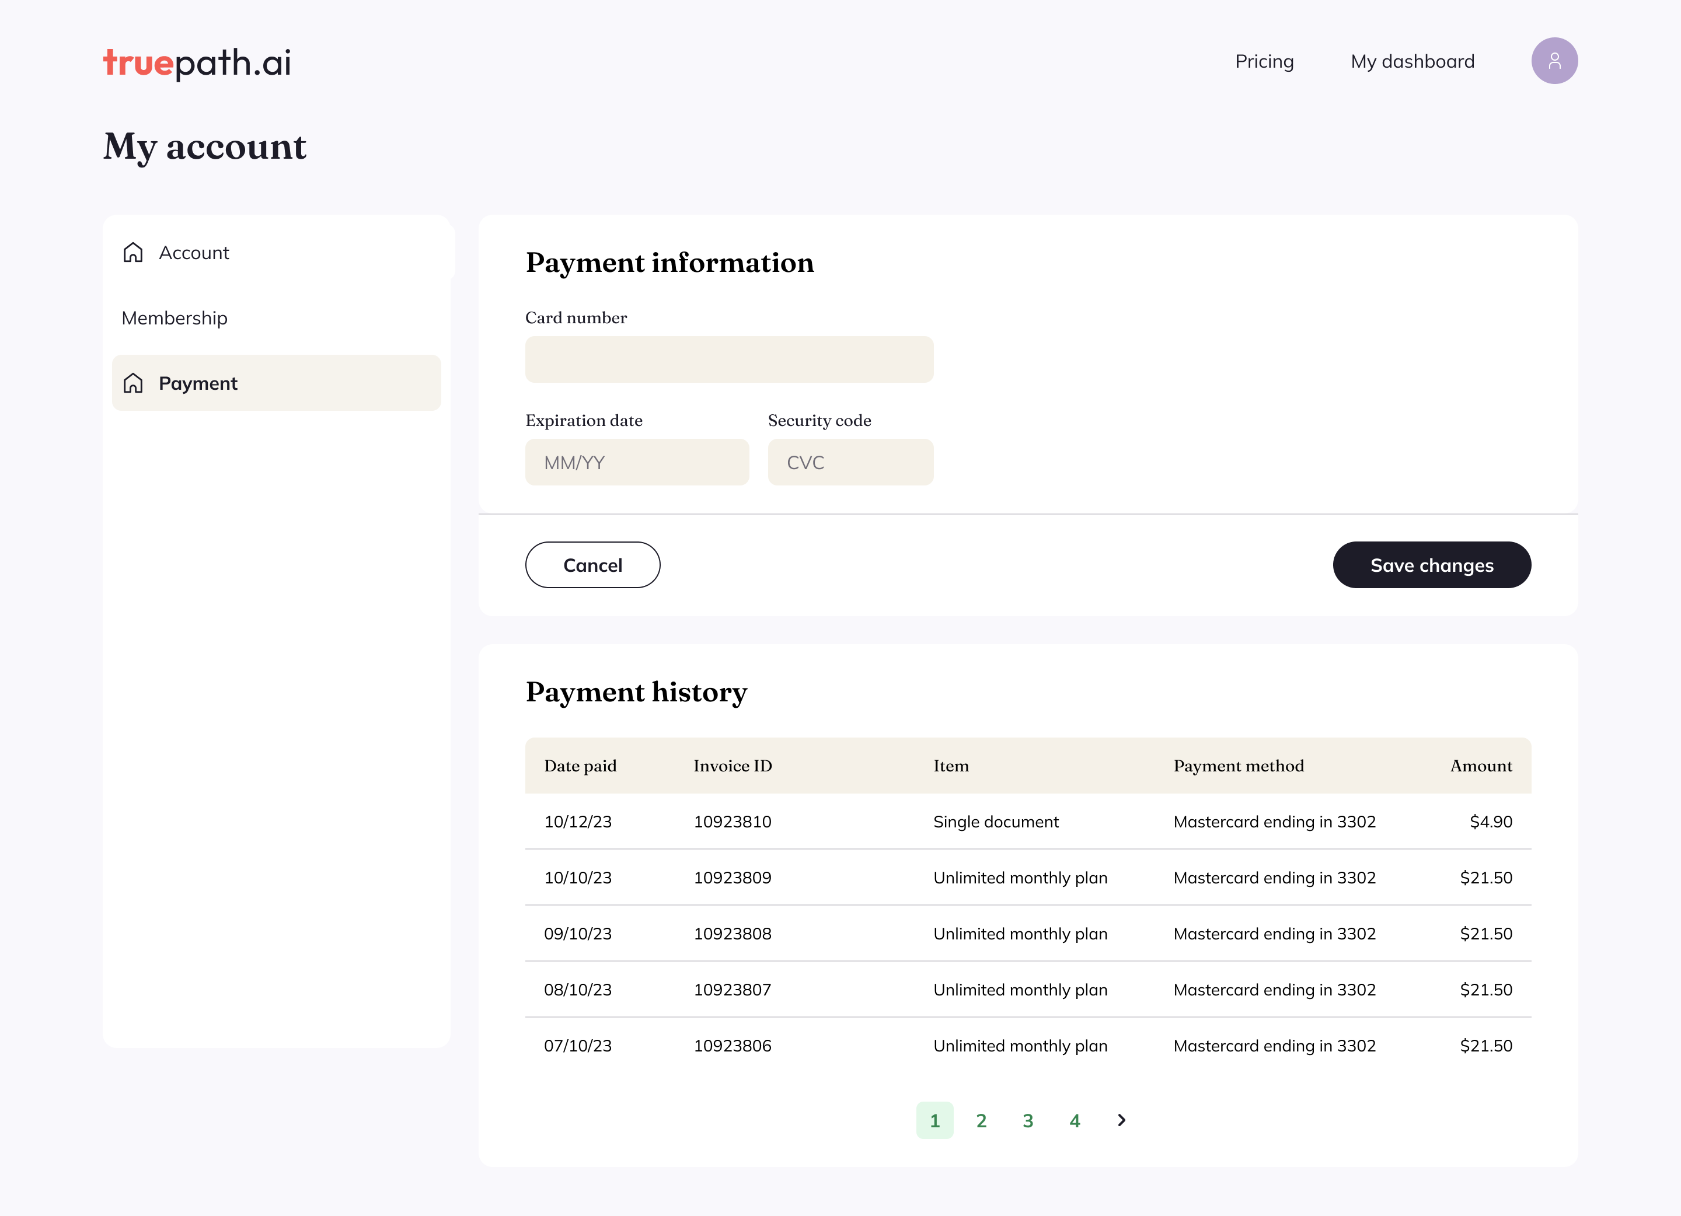The image size is (1681, 1216).
Task: Select invoice 10923810 row
Action: pos(1028,820)
